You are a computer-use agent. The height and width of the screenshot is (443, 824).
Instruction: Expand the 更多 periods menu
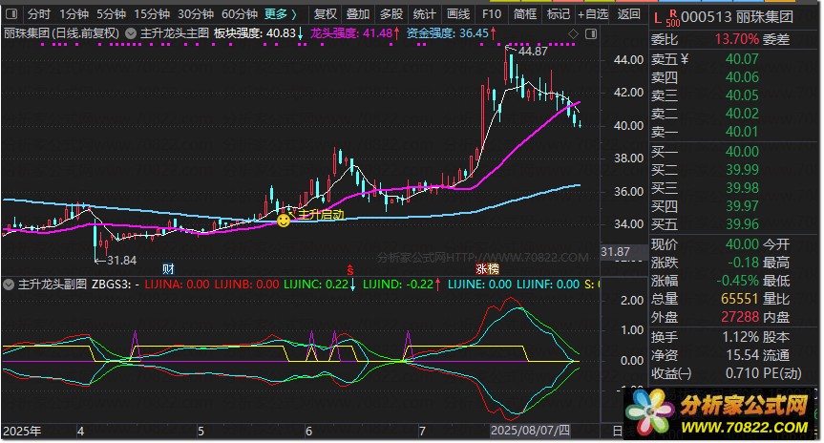[x=281, y=14]
